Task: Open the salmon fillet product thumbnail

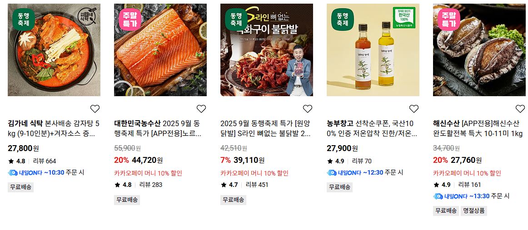Action: pos(160,50)
